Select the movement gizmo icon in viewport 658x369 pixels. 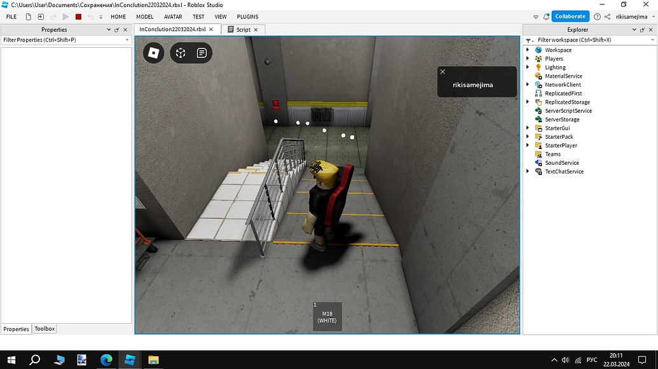(181, 53)
